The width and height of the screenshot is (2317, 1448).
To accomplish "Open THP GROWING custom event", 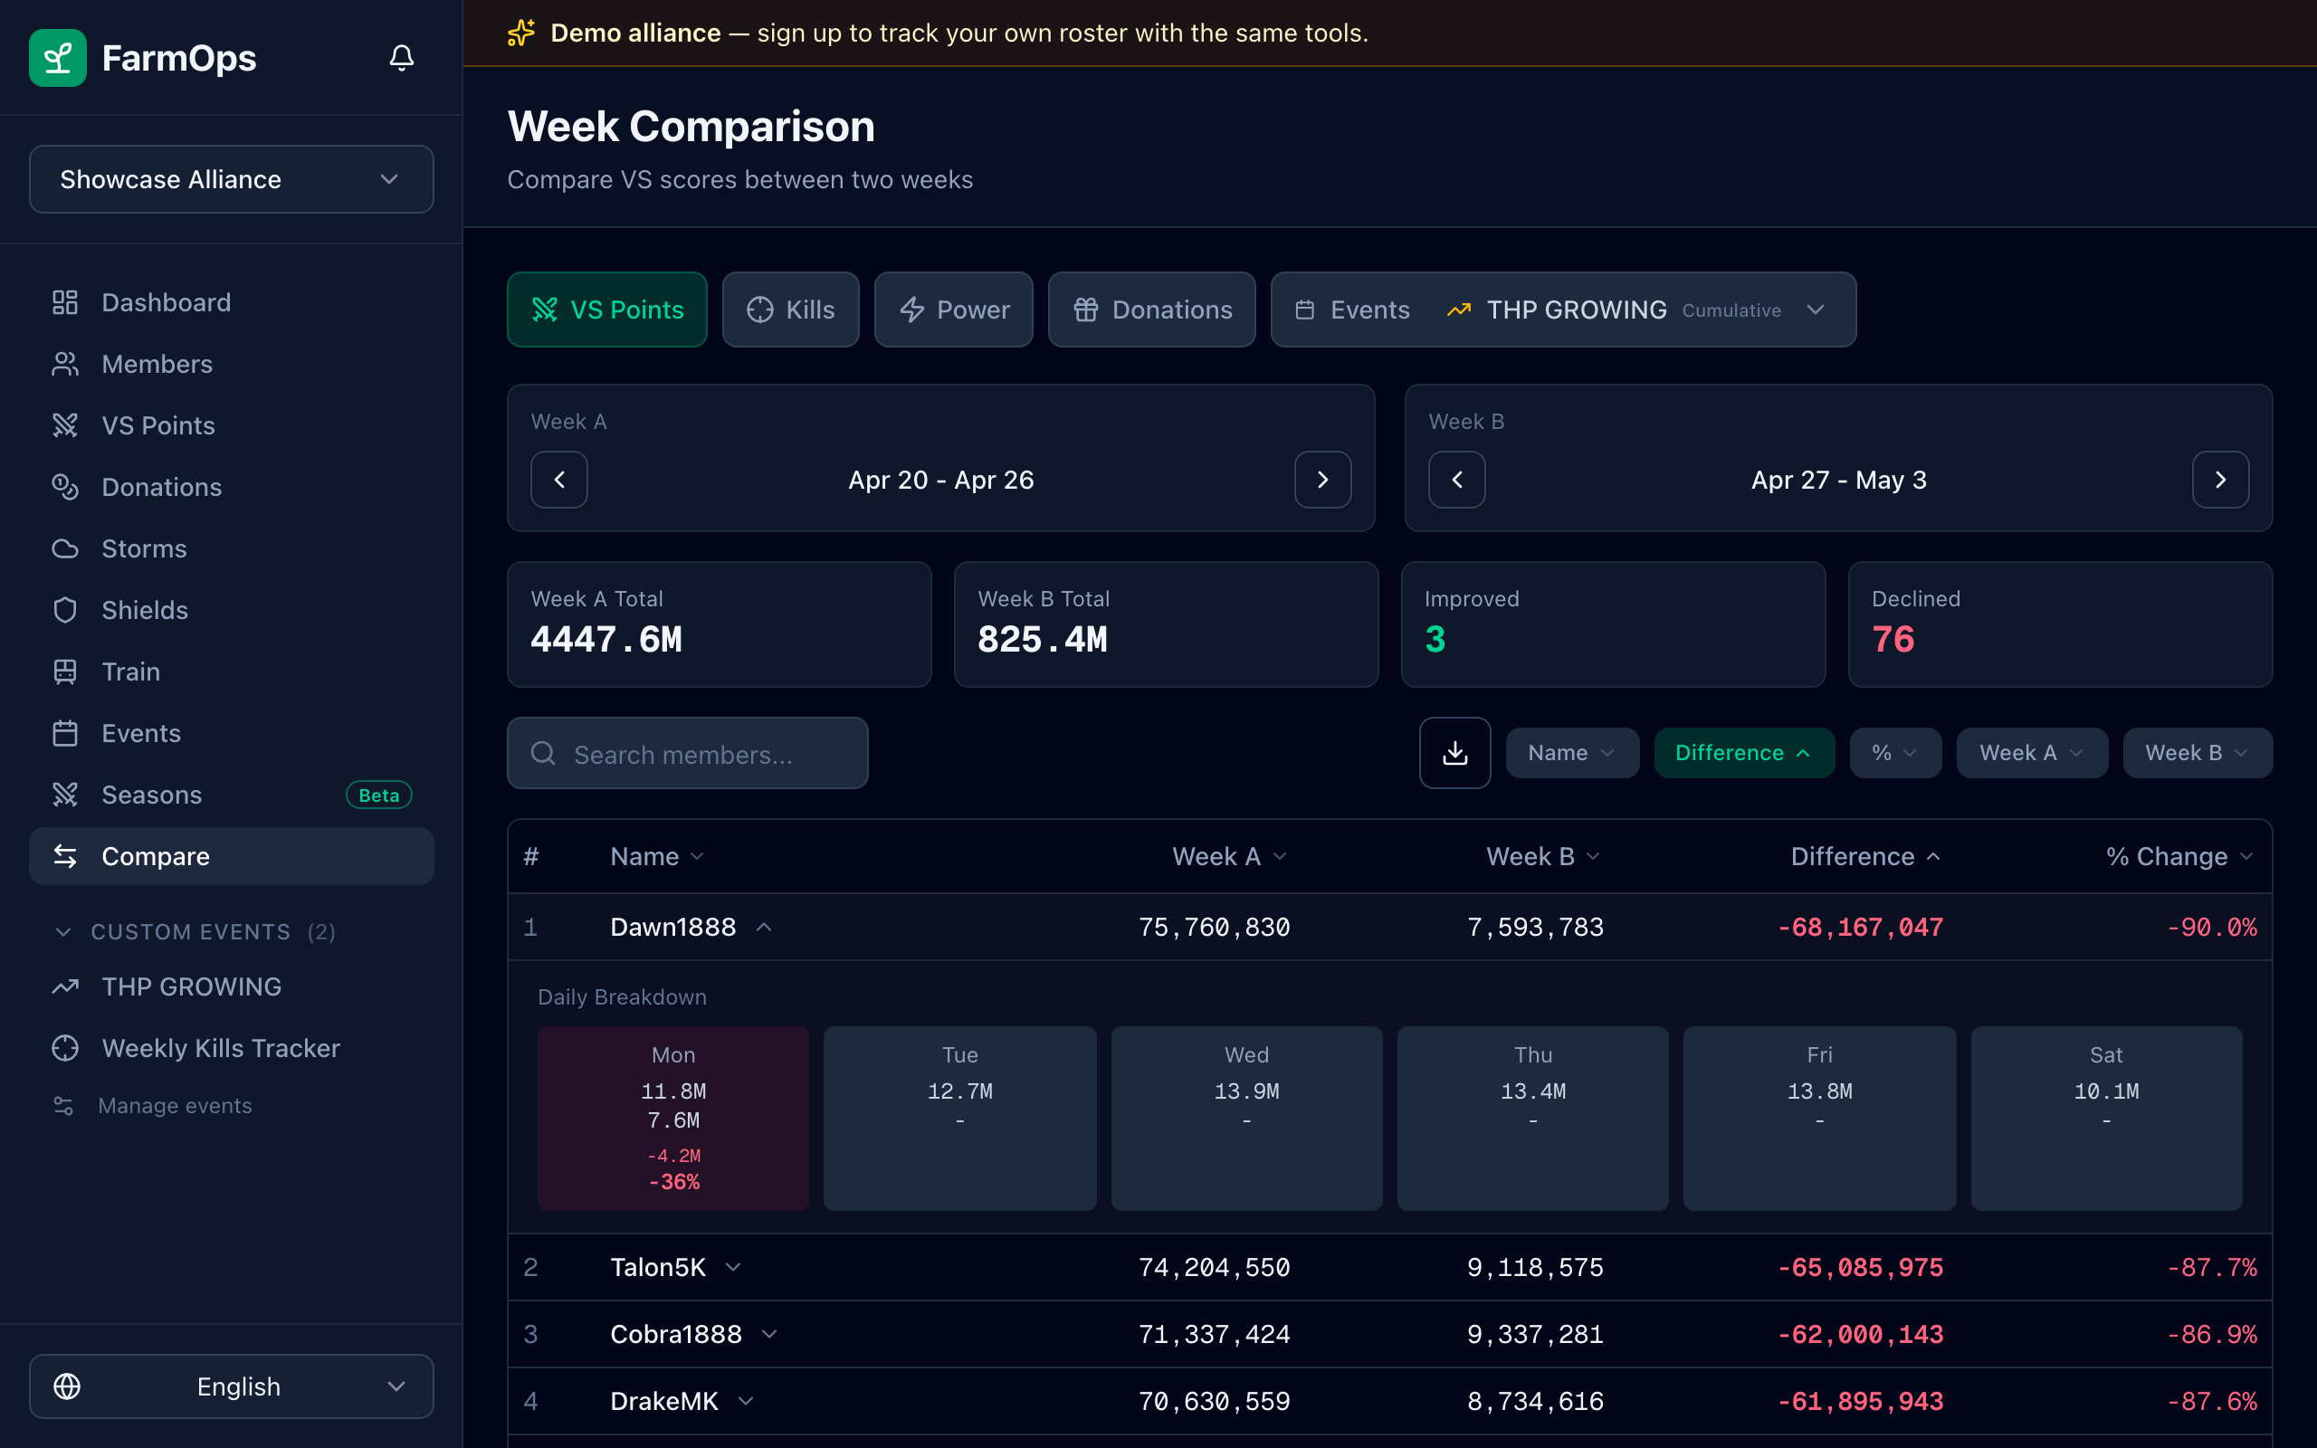I will coord(231,986).
